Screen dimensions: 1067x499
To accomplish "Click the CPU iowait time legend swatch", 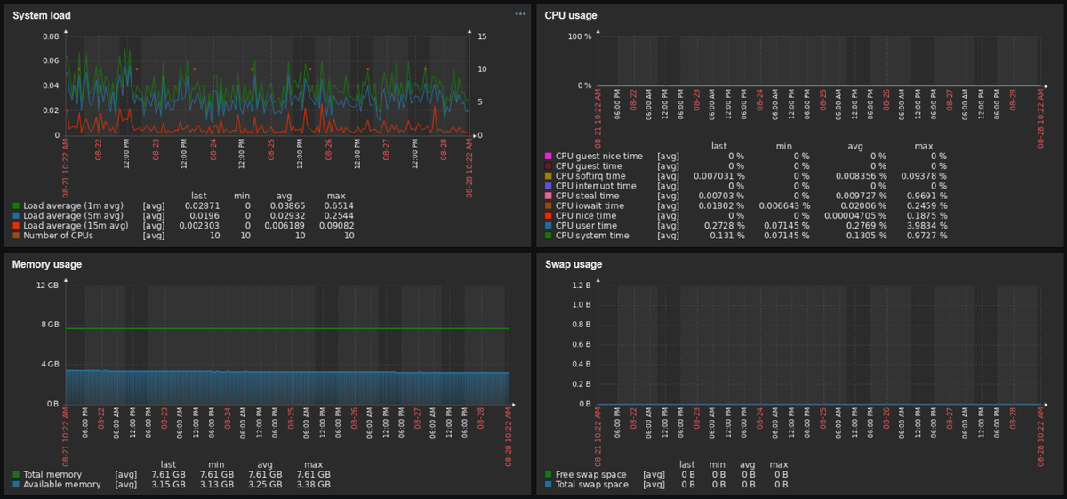I will coord(548,205).
